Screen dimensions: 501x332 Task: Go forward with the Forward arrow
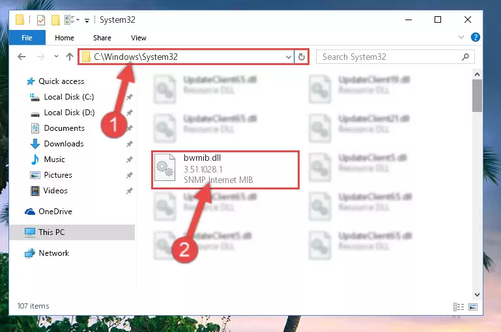[x=40, y=57]
